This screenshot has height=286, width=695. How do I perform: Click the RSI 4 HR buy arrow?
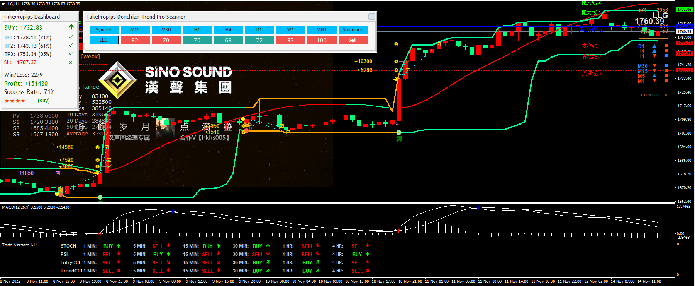(368, 254)
